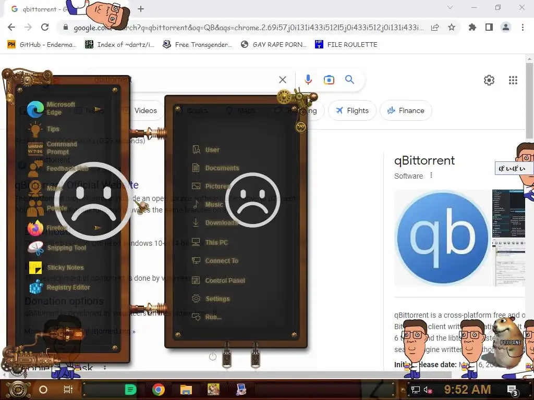
Task: Open Sticky Notes from the start menu
Action: [56, 267]
